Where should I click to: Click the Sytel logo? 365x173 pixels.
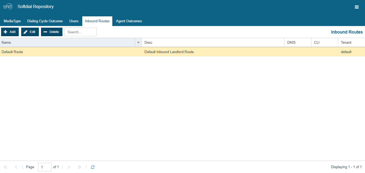pyautogui.click(x=8, y=7)
